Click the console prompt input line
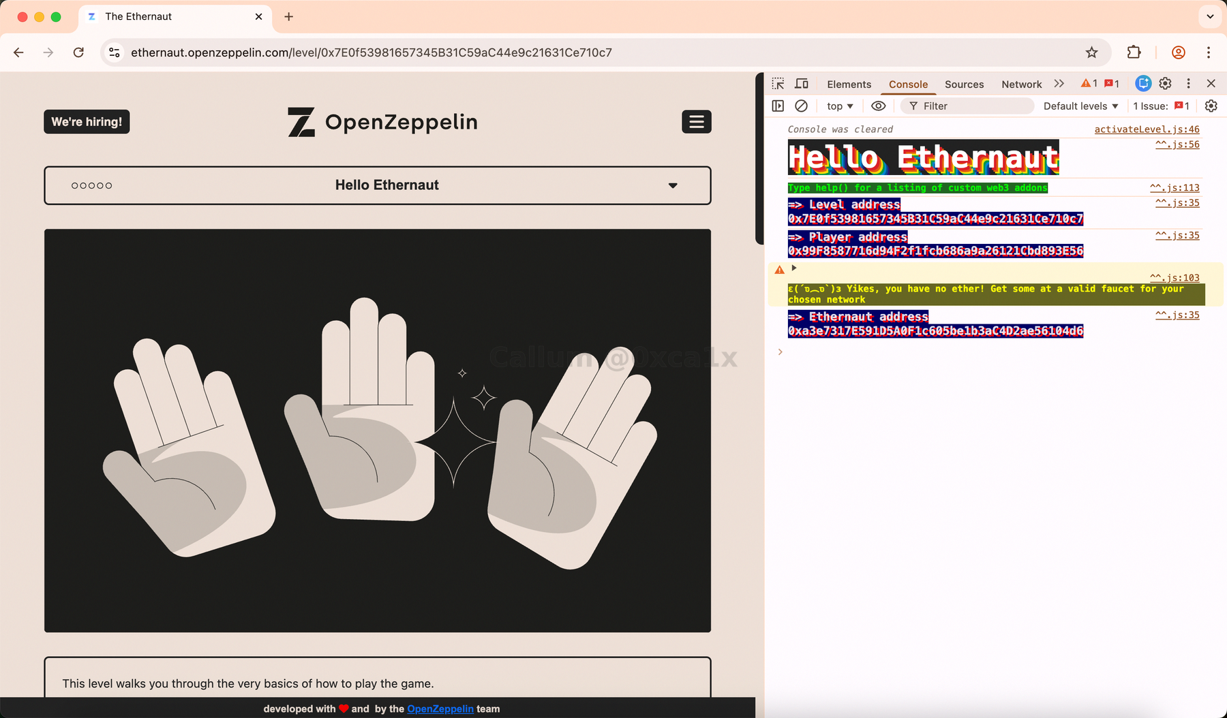Viewport: 1227px width, 718px height. [995, 352]
